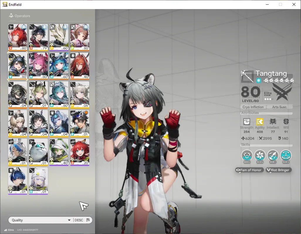Open the Cryo Infliction tag
The height and width of the screenshot is (234, 301).
pyautogui.click(x=253, y=107)
